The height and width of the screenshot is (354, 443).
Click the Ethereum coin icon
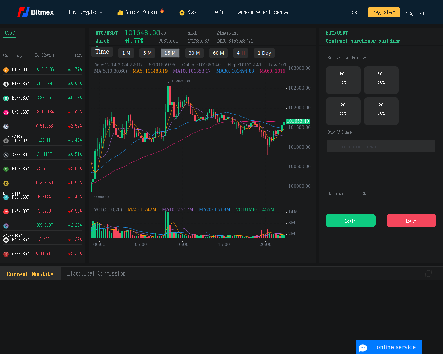click(x=6, y=84)
